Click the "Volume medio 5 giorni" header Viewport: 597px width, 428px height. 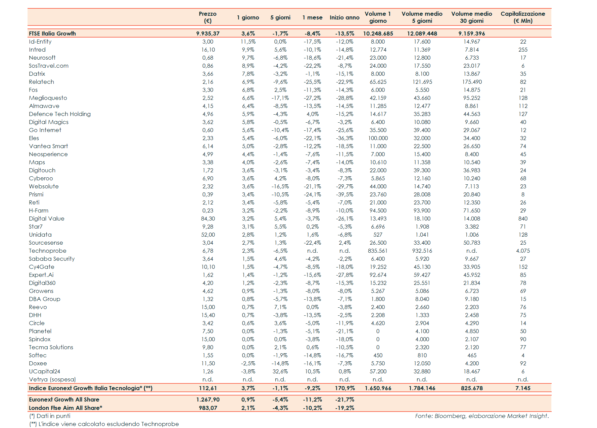point(422,17)
